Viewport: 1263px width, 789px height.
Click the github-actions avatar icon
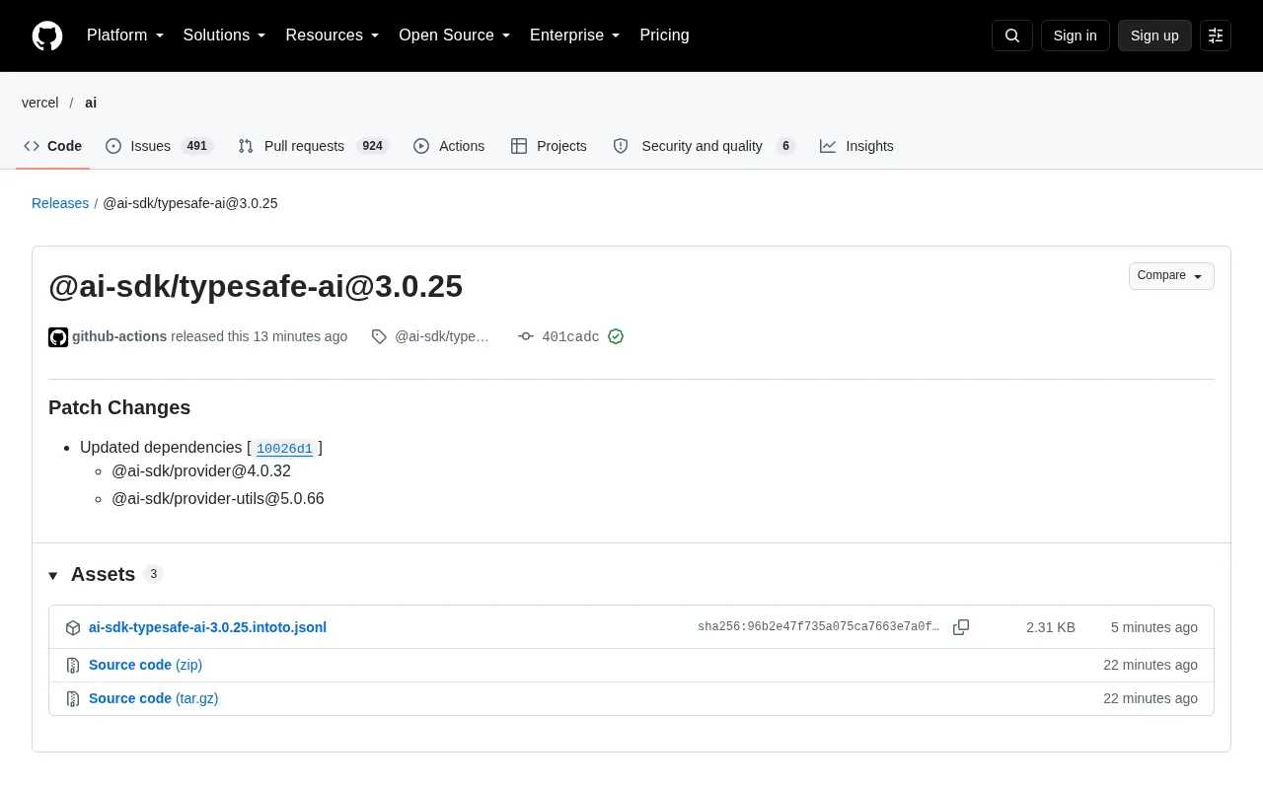pos(58,337)
